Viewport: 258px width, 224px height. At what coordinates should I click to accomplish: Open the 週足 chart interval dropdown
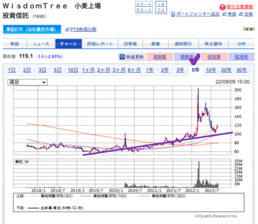(x=28, y=82)
